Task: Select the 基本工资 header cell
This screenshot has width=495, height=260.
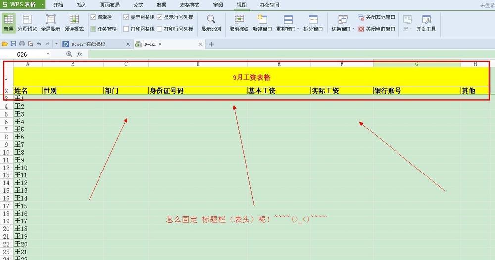Action: pyautogui.click(x=279, y=91)
